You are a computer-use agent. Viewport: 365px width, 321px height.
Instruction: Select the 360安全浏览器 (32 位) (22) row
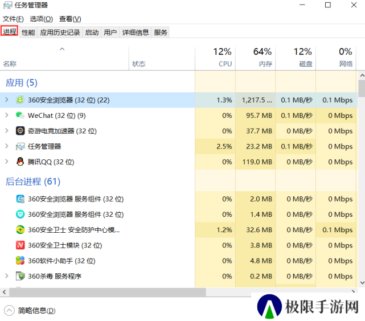(x=178, y=100)
